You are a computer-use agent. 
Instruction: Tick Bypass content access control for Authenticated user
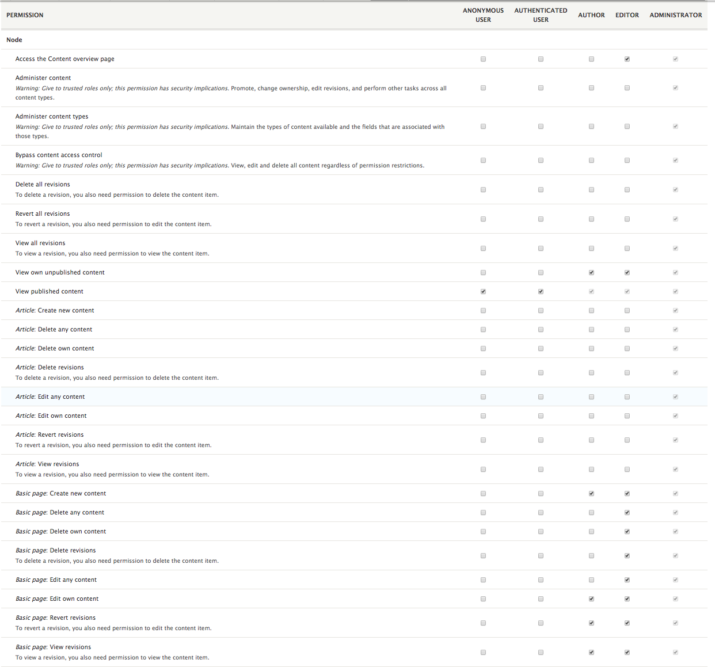[541, 161]
